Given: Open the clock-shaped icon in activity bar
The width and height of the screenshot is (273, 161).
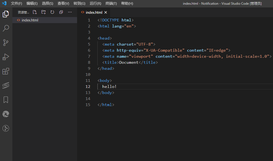Looking at the screenshot, I should [x=6, y=128].
